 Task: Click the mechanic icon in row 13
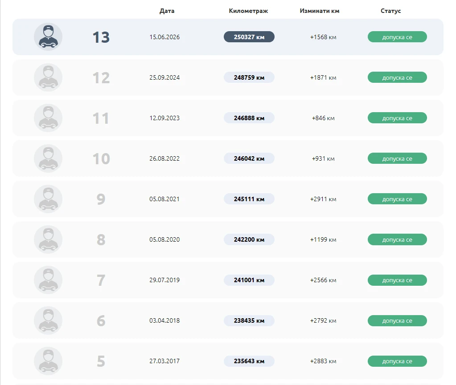(48, 37)
